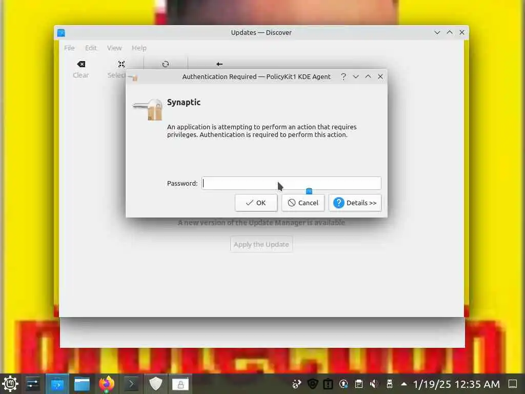Viewport: 525px width, 394px height.
Task: Click the notifications info tray icon
Action: [x=328, y=384]
